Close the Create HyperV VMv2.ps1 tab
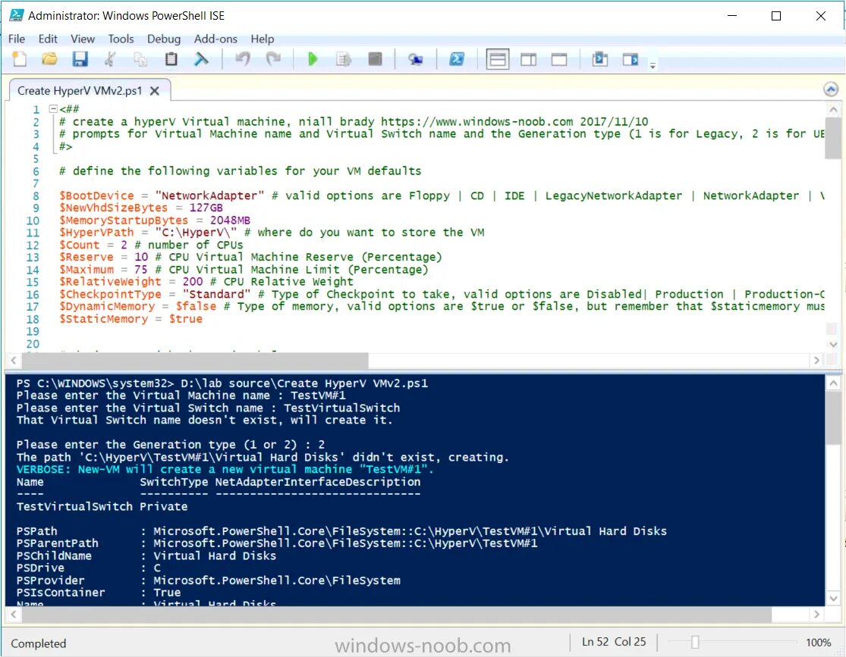Viewport: 846px width, 657px height. coord(154,90)
